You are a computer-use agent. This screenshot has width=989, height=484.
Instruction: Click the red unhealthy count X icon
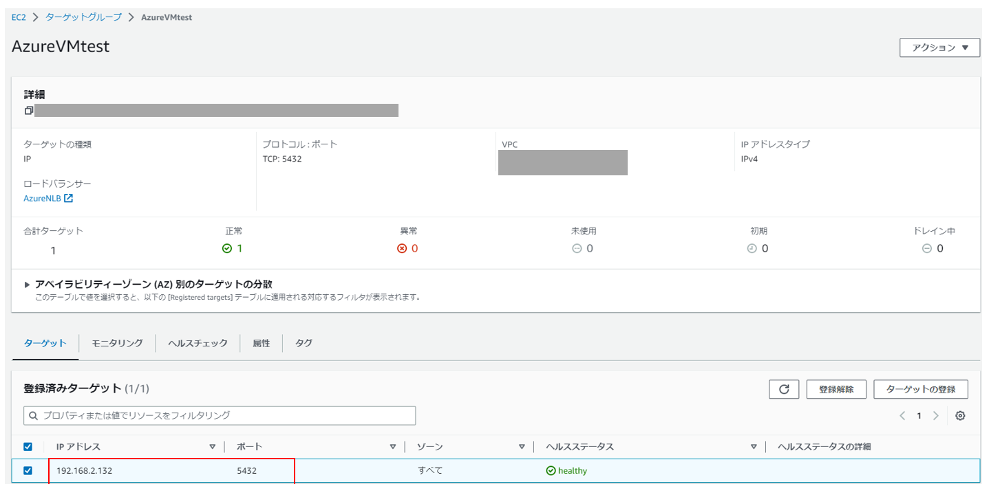[x=402, y=249]
